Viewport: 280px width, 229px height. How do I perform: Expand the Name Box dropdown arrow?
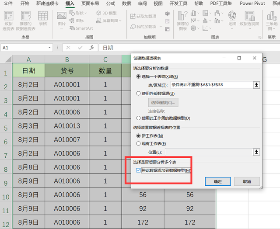(x=49, y=48)
